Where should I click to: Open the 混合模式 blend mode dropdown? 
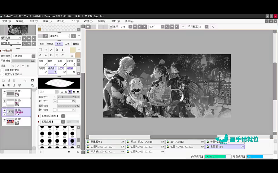[x=23, y=56]
